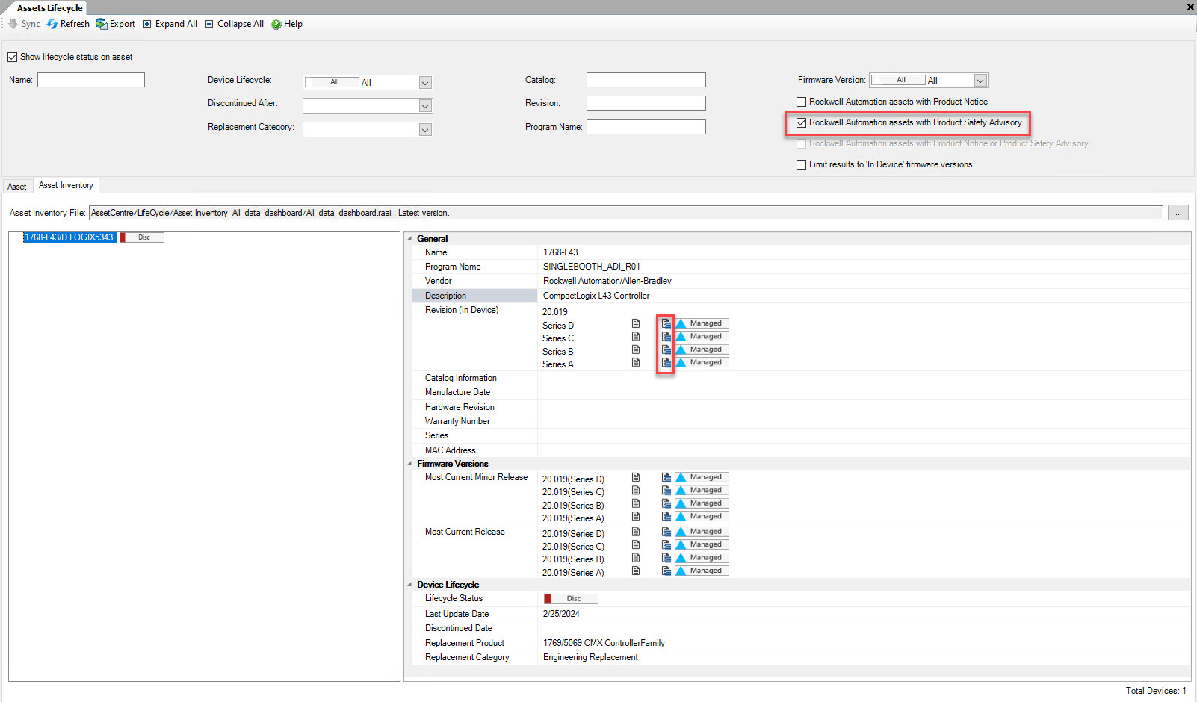Open the Discontinued After dropdown
This screenshot has width=1197, height=702.
coord(425,106)
